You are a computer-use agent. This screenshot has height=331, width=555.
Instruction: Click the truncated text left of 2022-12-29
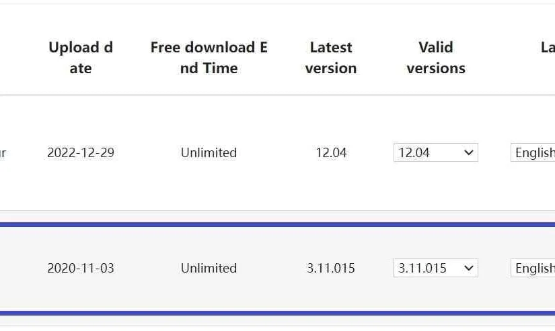(3, 152)
